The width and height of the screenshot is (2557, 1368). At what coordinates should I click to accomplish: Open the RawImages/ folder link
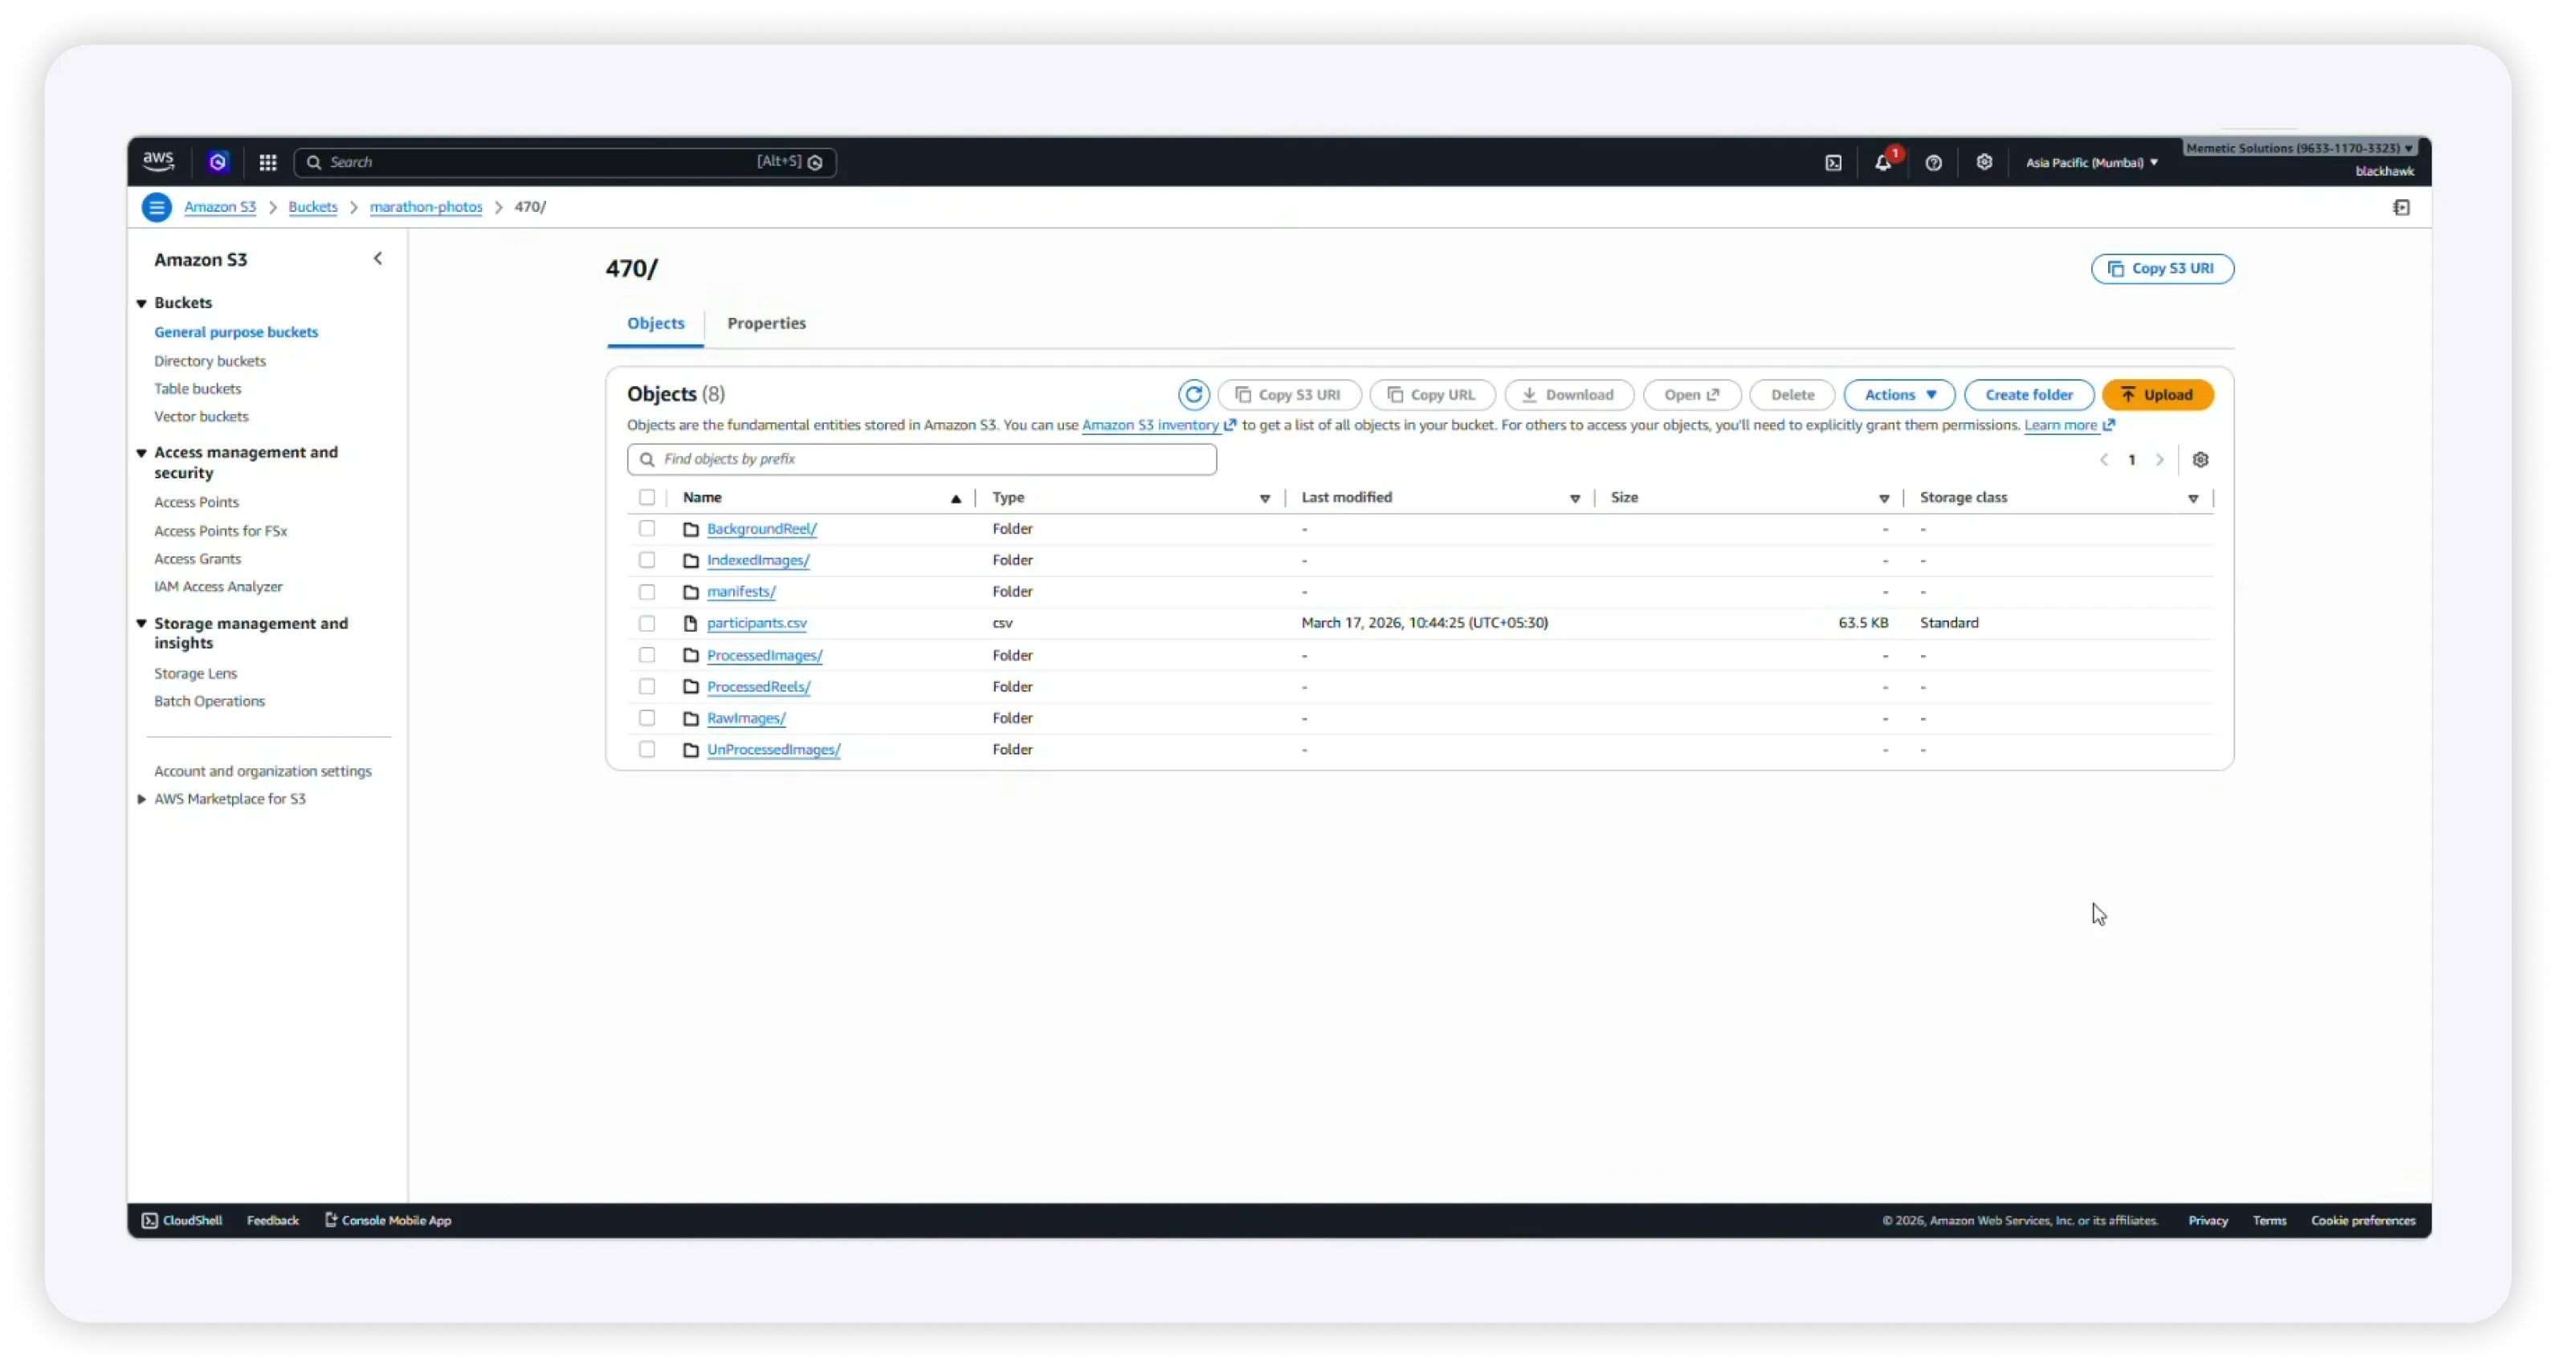point(746,719)
